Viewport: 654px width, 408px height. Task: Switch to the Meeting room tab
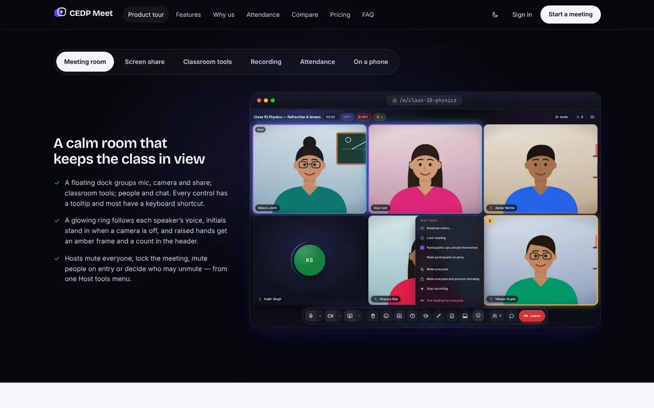(85, 62)
